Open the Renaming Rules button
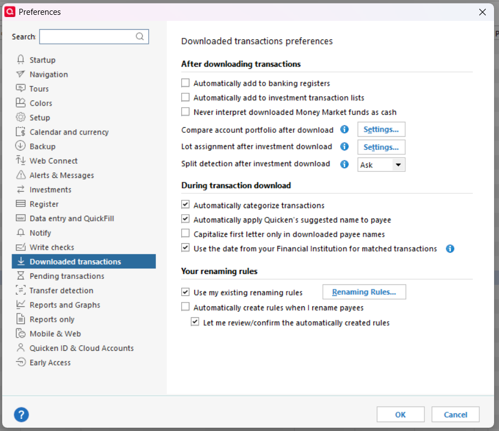 tap(364, 292)
